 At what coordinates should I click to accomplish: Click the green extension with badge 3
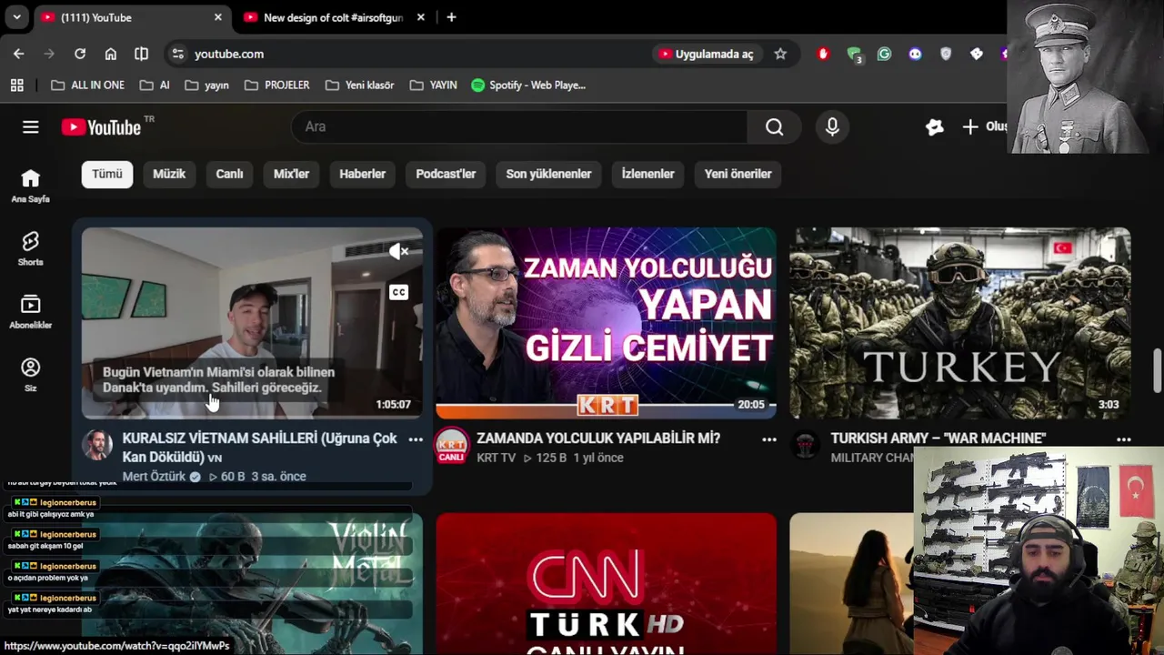854,55
